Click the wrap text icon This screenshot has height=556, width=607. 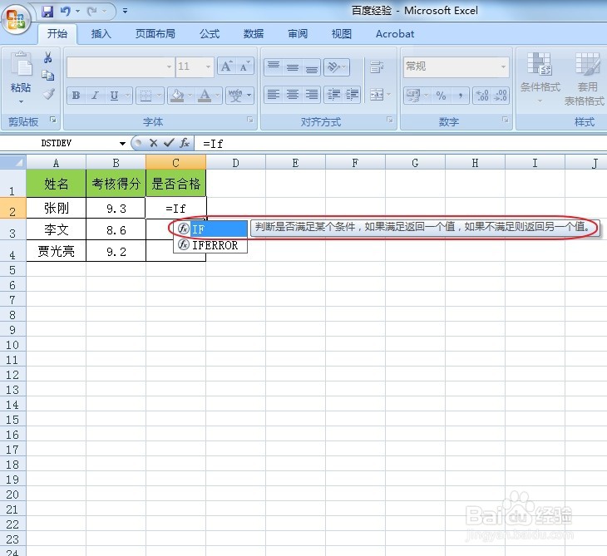pos(377,67)
